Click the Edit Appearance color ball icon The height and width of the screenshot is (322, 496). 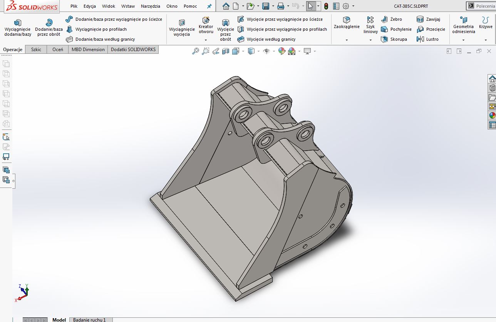point(282,51)
